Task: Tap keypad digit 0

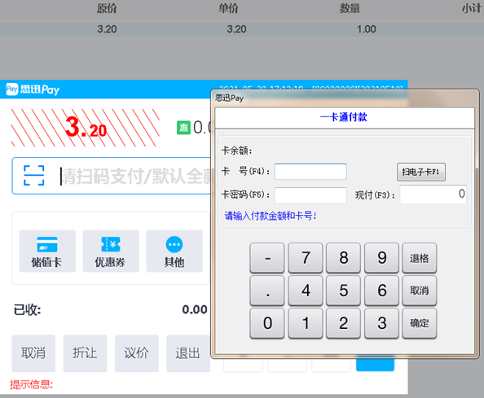Action: pos(267,323)
